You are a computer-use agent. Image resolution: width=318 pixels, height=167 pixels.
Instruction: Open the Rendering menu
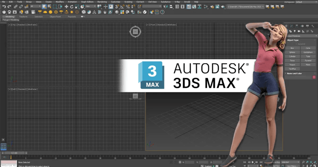pyautogui.click(x=102, y=2)
